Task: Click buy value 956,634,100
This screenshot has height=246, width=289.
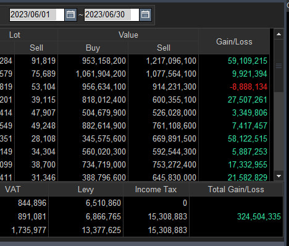Action: click(104, 87)
